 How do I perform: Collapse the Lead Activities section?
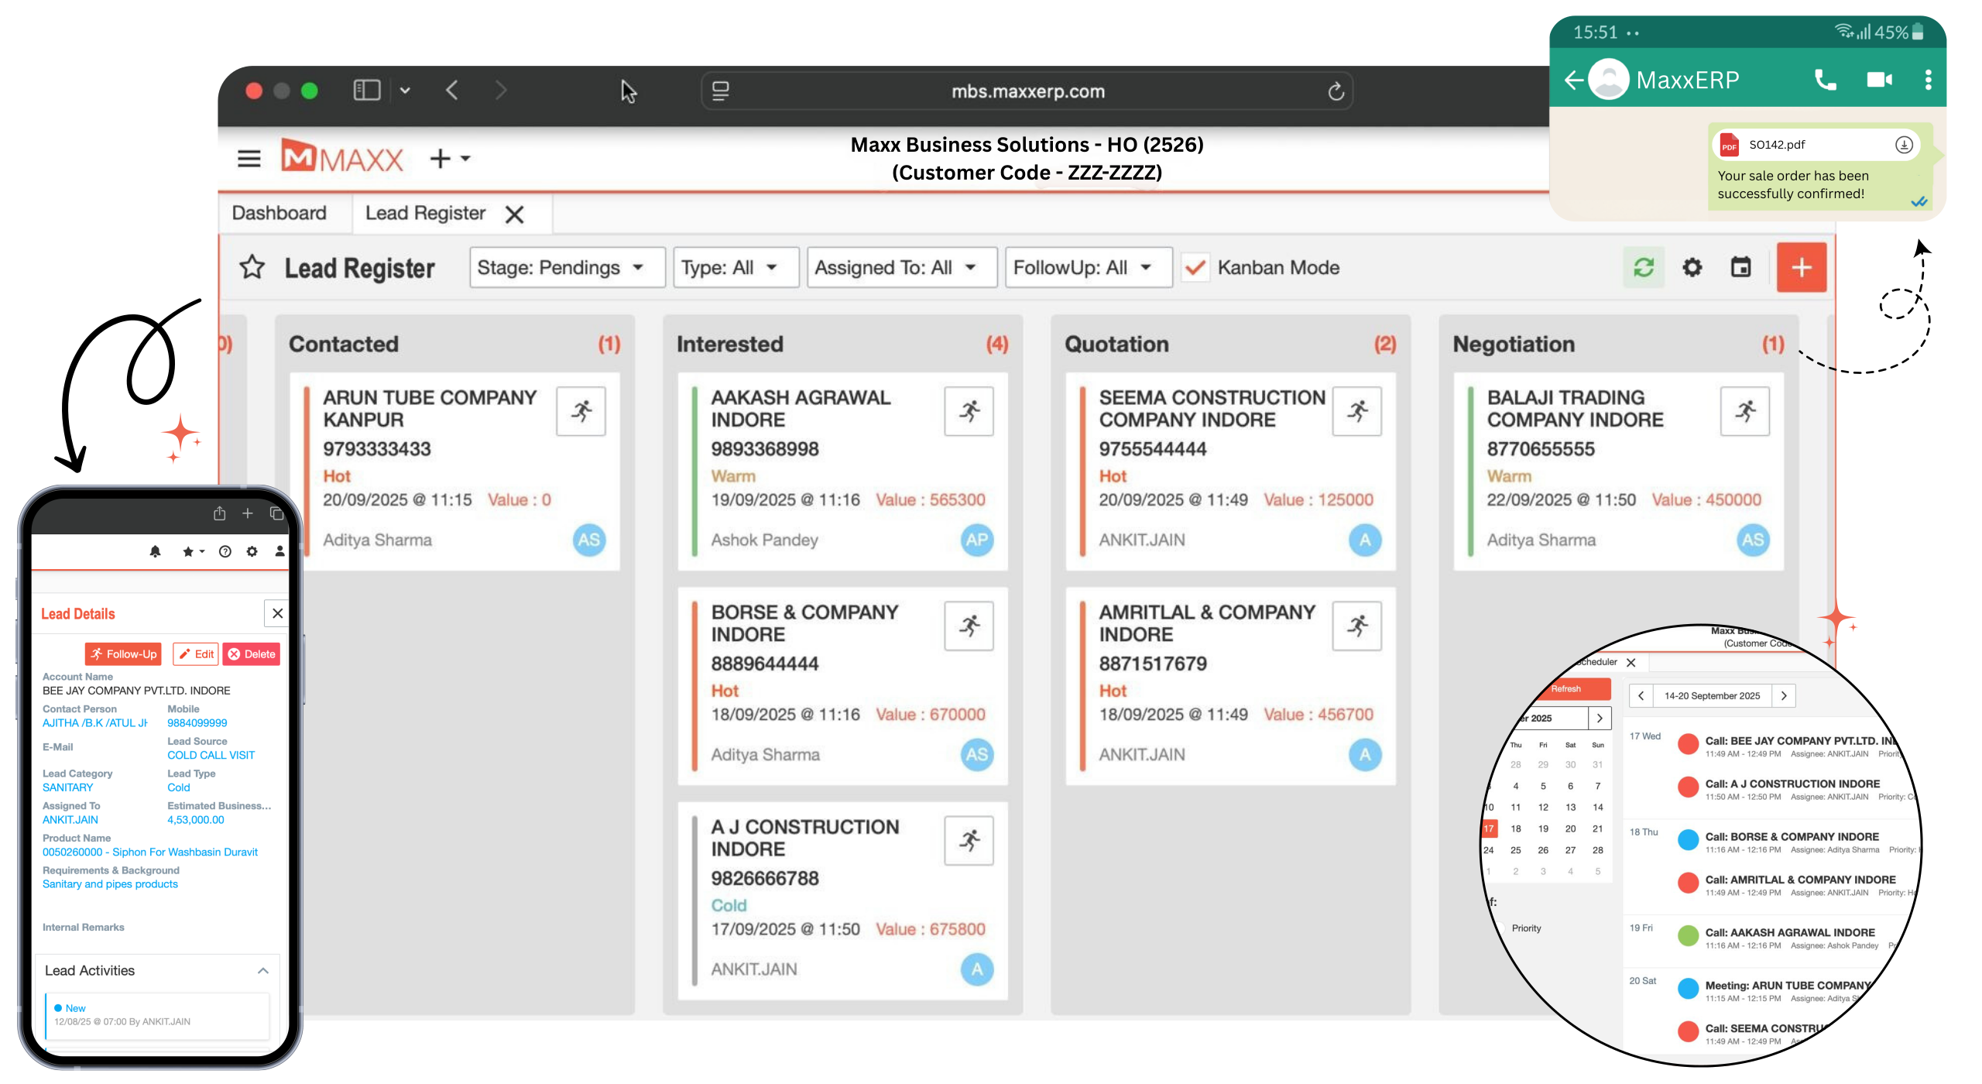click(263, 971)
